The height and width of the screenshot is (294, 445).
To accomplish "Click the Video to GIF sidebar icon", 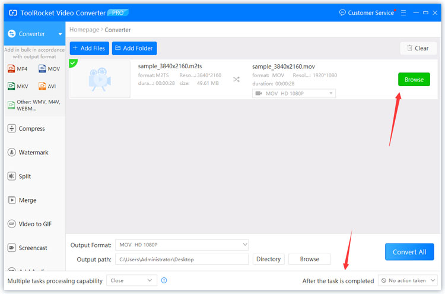I will [12, 224].
